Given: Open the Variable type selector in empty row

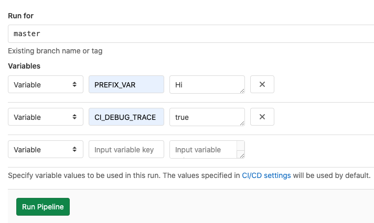Looking at the screenshot, I should 46,150.
